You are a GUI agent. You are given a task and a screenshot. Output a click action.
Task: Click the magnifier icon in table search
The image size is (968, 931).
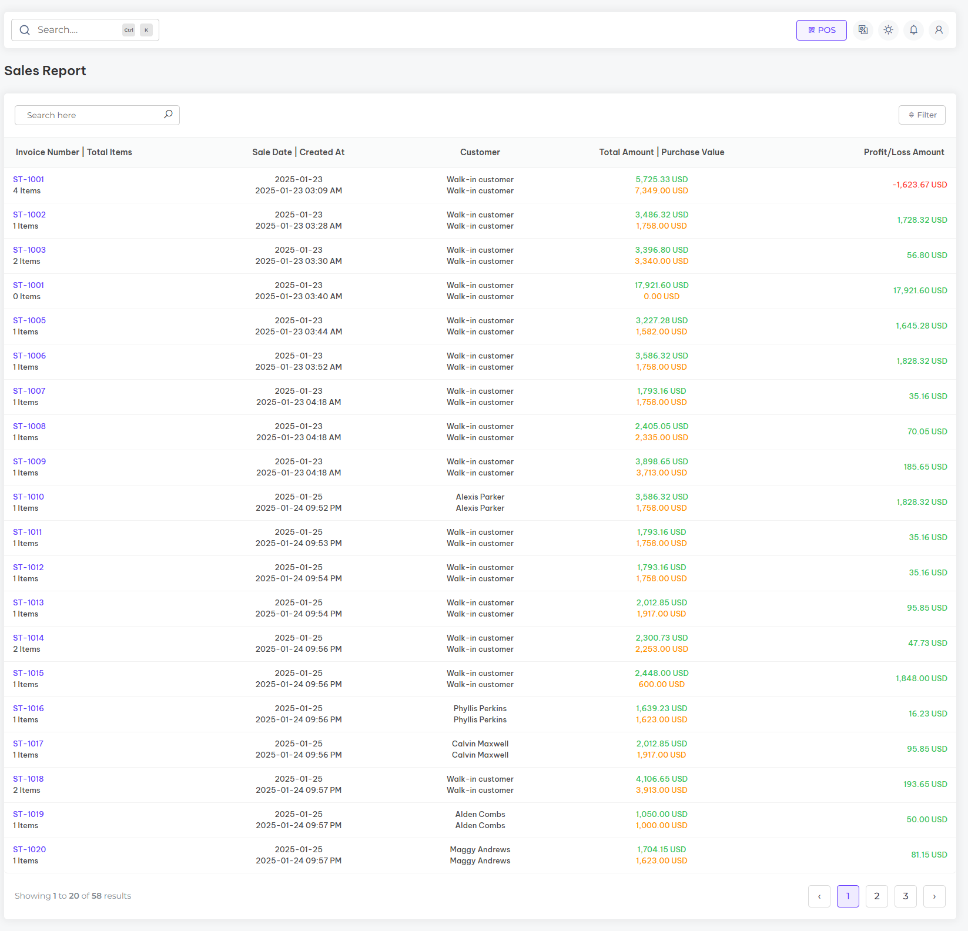[168, 115]
